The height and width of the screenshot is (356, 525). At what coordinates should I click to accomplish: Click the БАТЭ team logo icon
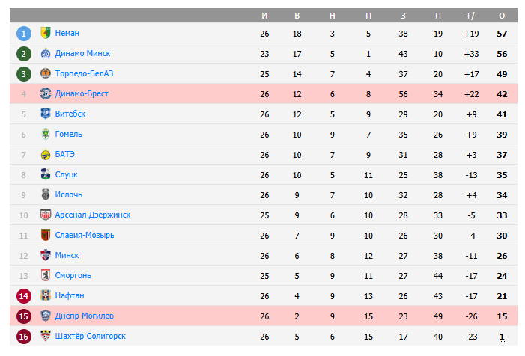pyautogui.click(x=45, y=154)
